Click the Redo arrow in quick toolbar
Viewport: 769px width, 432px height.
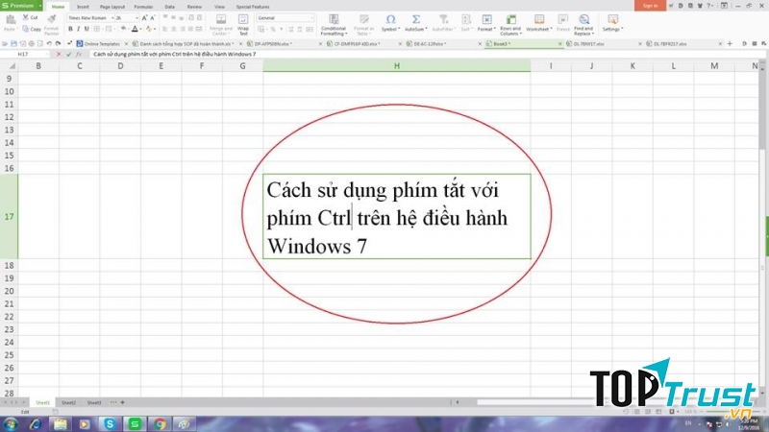tap(58, 43)
